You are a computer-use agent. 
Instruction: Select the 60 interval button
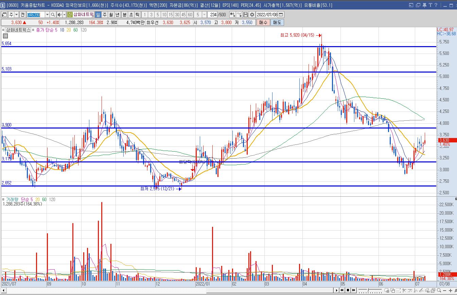190,15
